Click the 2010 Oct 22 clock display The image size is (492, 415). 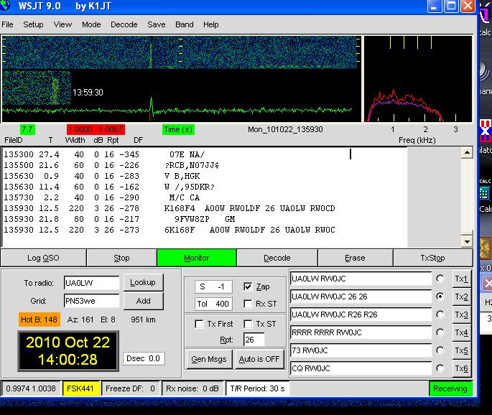tap(68, 350)
